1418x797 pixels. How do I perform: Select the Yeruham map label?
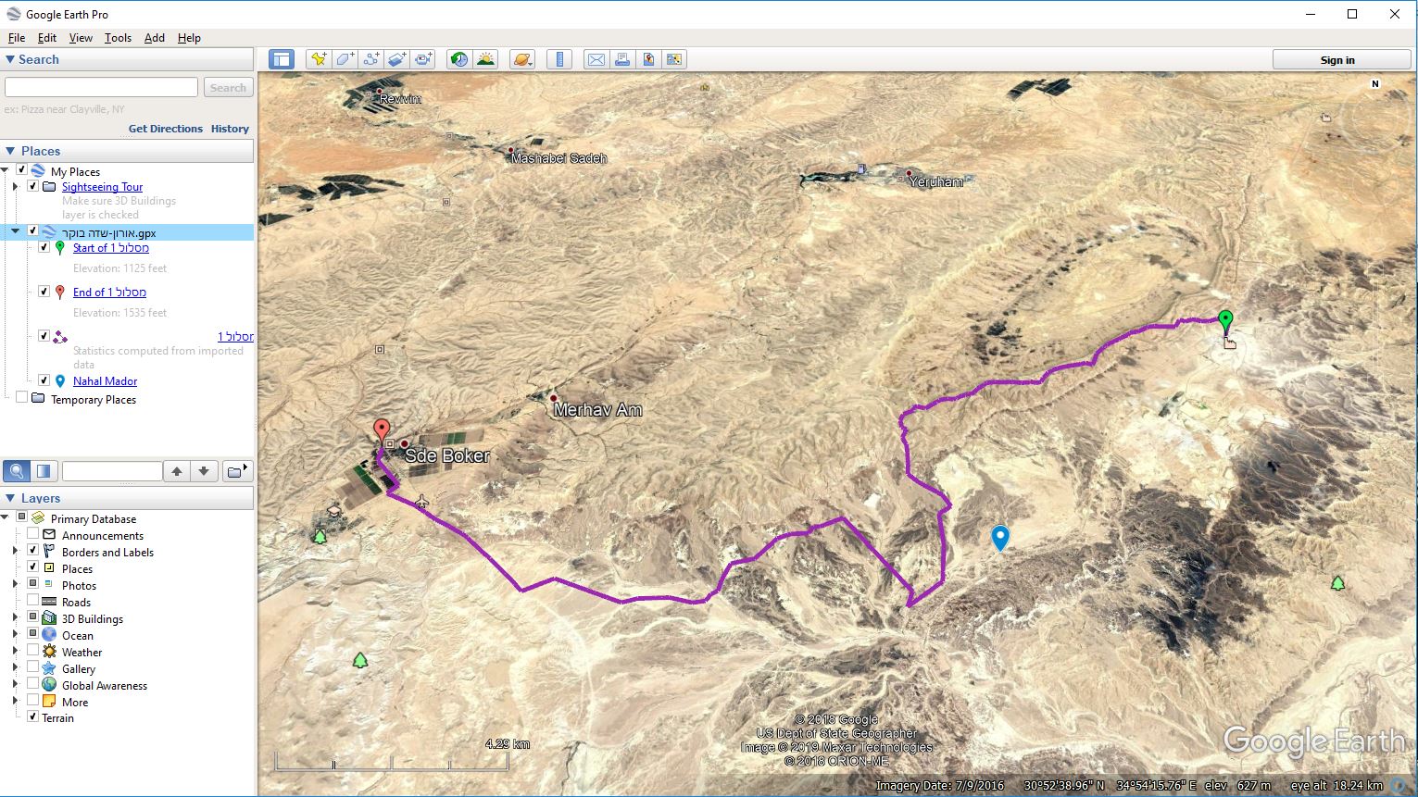pos(936,181)
